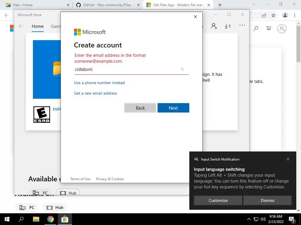The height and width of the screenshot is (225, 301).
Task: Open Windows Start menu
Action: (x=7, y=219)
